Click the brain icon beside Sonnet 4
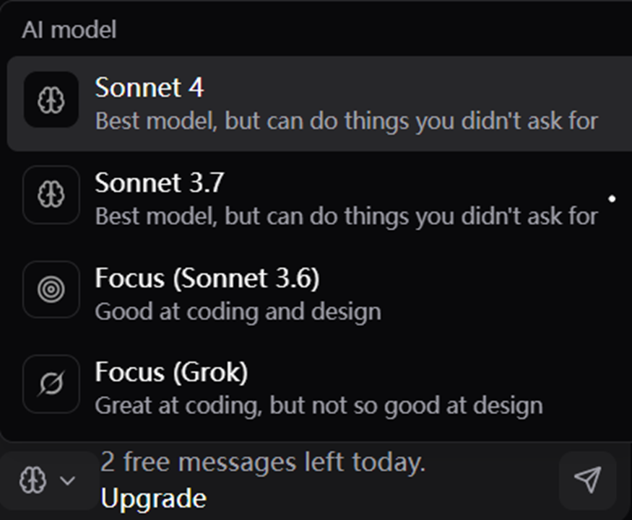The image size is (632, 520). click(x=51, y=100)
